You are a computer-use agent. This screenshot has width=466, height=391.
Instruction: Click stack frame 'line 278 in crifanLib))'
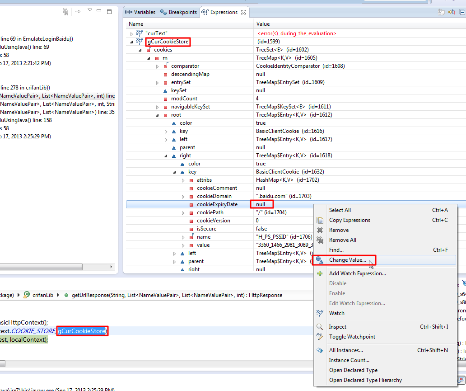pos(25,88)
